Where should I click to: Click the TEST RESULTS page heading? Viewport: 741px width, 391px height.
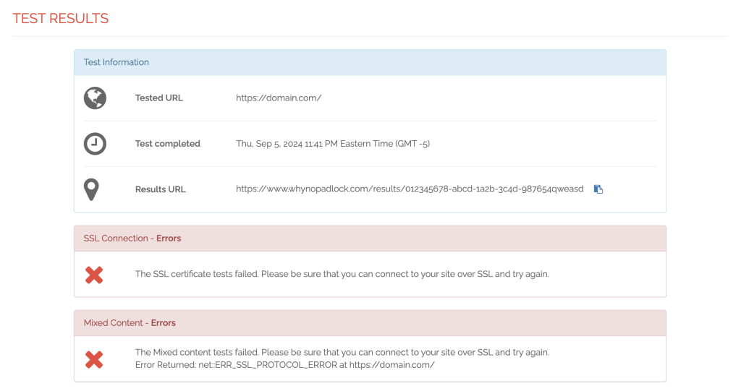[61, 19]
